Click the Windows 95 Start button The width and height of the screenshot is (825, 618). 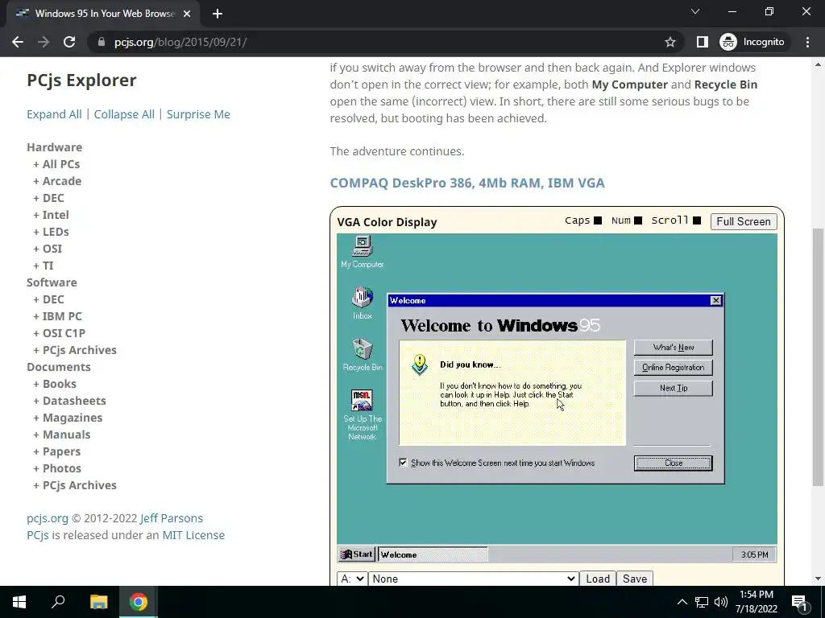(x=357, y=554)
